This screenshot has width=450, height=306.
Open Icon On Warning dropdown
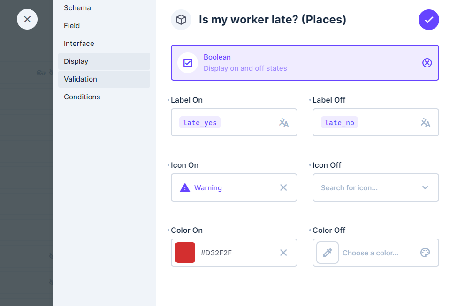coord(234,187)
